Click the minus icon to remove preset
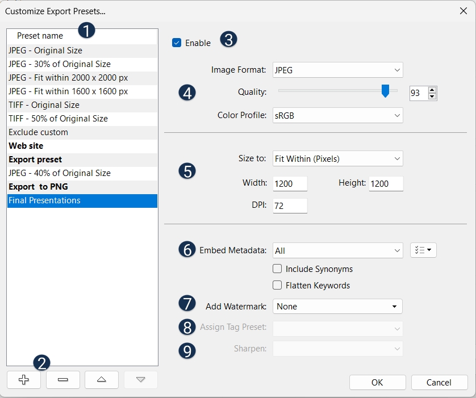Image resolution: width=476 pixels, height=398 pixels. tap(62, 380)
